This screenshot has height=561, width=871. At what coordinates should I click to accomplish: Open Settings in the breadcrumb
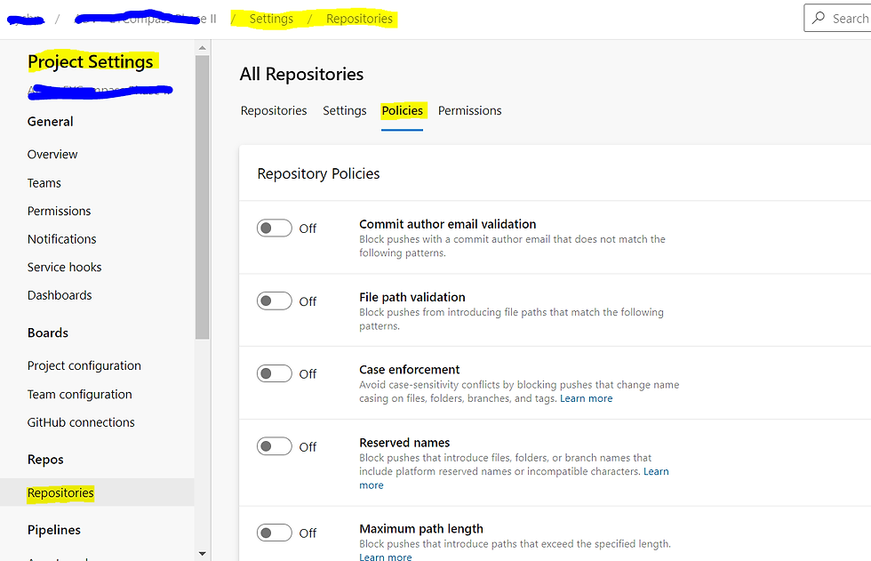click(271, 19)
